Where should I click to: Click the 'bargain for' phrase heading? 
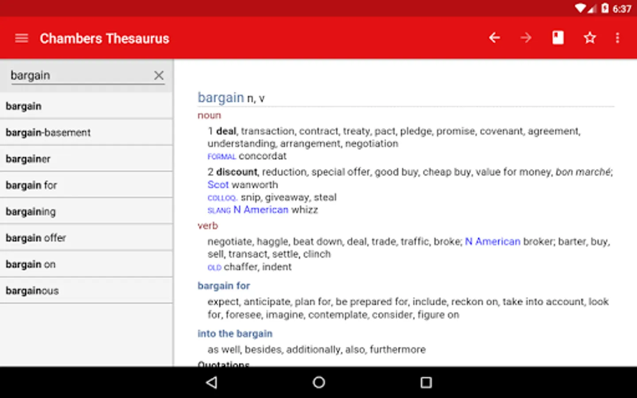point(224,286)
